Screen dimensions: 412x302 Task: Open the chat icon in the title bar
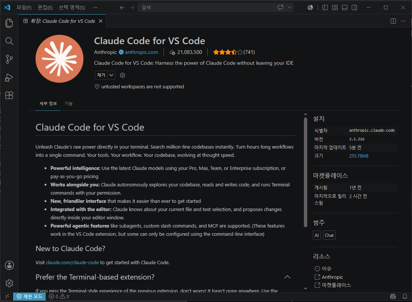point(281,7)
